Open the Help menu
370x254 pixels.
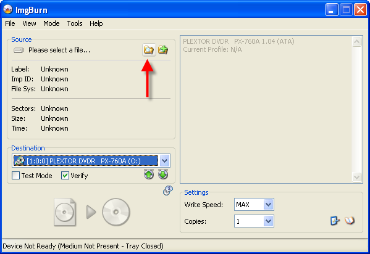tap(96, 23)
